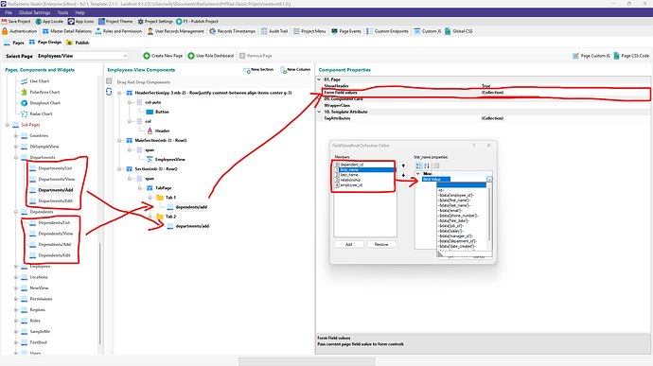This screenshot has height=366, width=653.
Task: Collapse the Sub Pages tree node
Action: point(7,125)
